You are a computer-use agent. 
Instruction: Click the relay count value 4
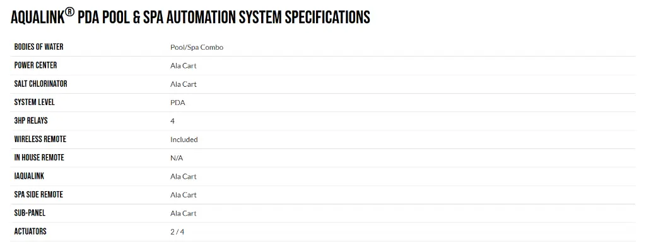tap(172, 121)
